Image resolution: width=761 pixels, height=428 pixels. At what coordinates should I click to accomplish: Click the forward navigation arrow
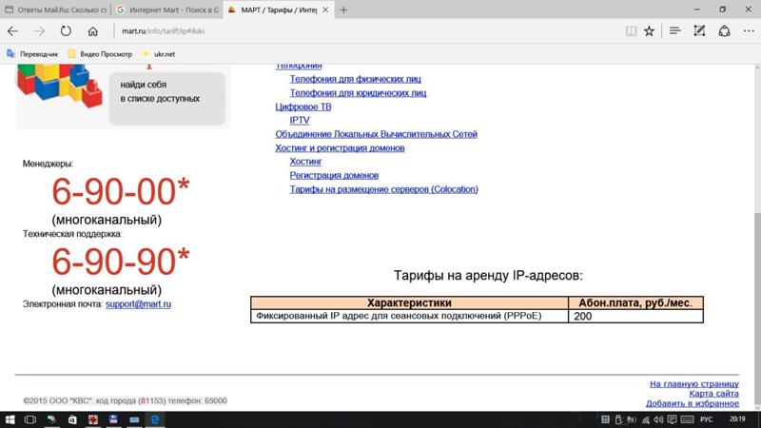click(x=39, y=31)
